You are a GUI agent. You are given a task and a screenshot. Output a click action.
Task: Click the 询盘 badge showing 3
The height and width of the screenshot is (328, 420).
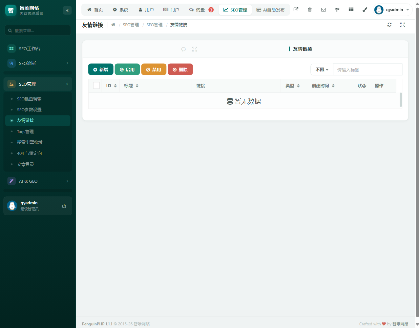(x=211, y=10)
